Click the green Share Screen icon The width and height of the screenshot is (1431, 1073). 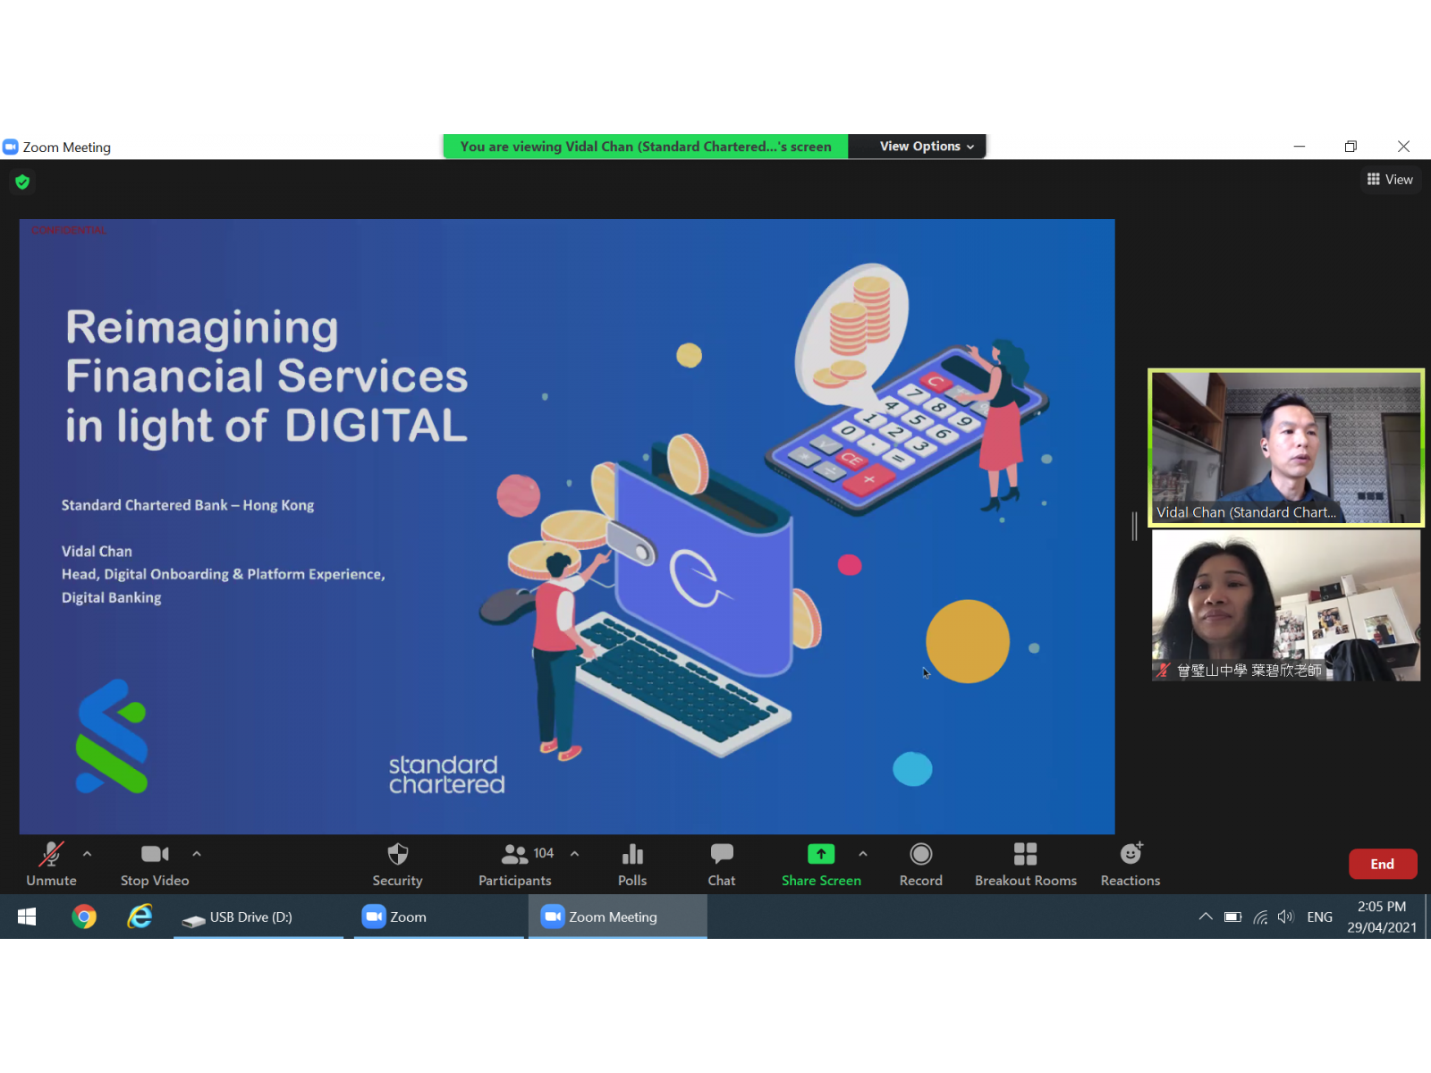[x=820, y=855]
